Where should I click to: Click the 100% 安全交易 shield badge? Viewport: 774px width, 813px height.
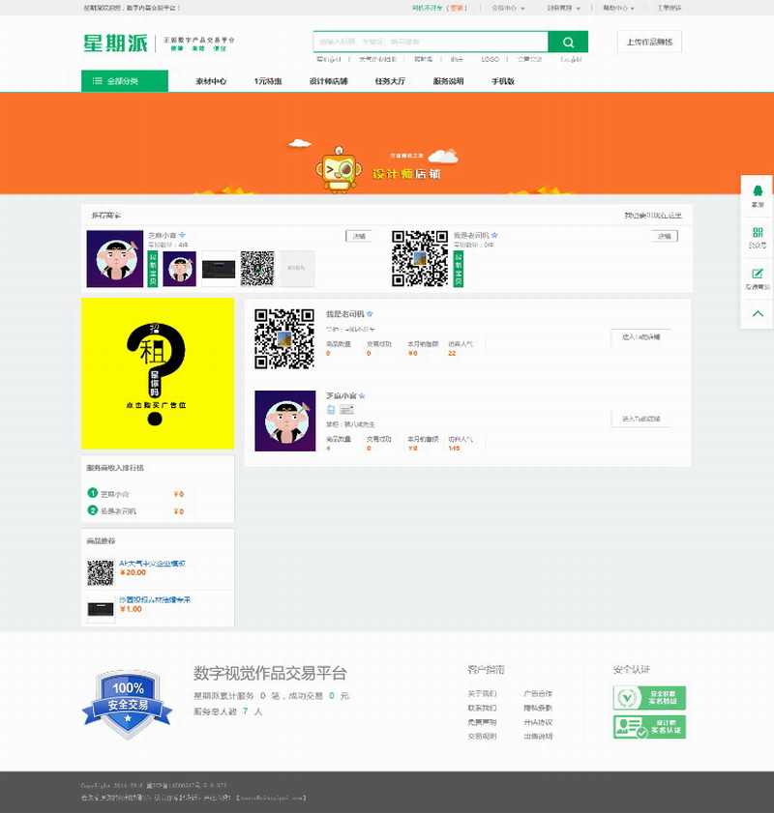tap(128, 704)
